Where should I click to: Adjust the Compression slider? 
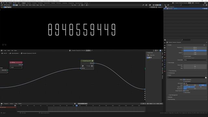click(195, 89)
